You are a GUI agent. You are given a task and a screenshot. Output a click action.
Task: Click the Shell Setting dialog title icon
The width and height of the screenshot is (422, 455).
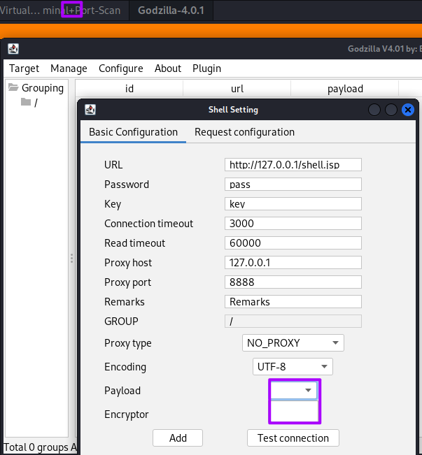(x=90, y=110)
